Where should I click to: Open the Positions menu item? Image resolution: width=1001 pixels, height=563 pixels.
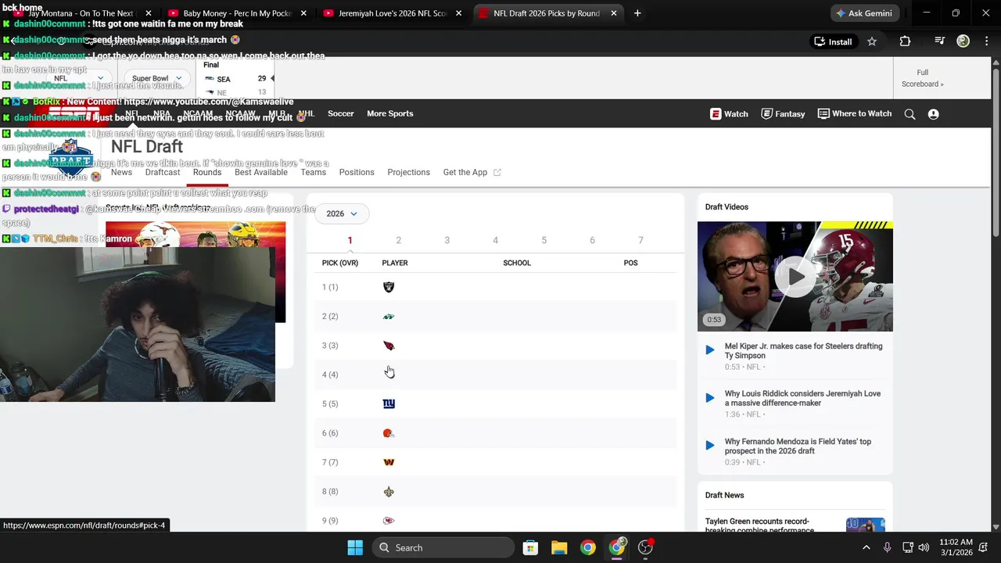(357, 172)
